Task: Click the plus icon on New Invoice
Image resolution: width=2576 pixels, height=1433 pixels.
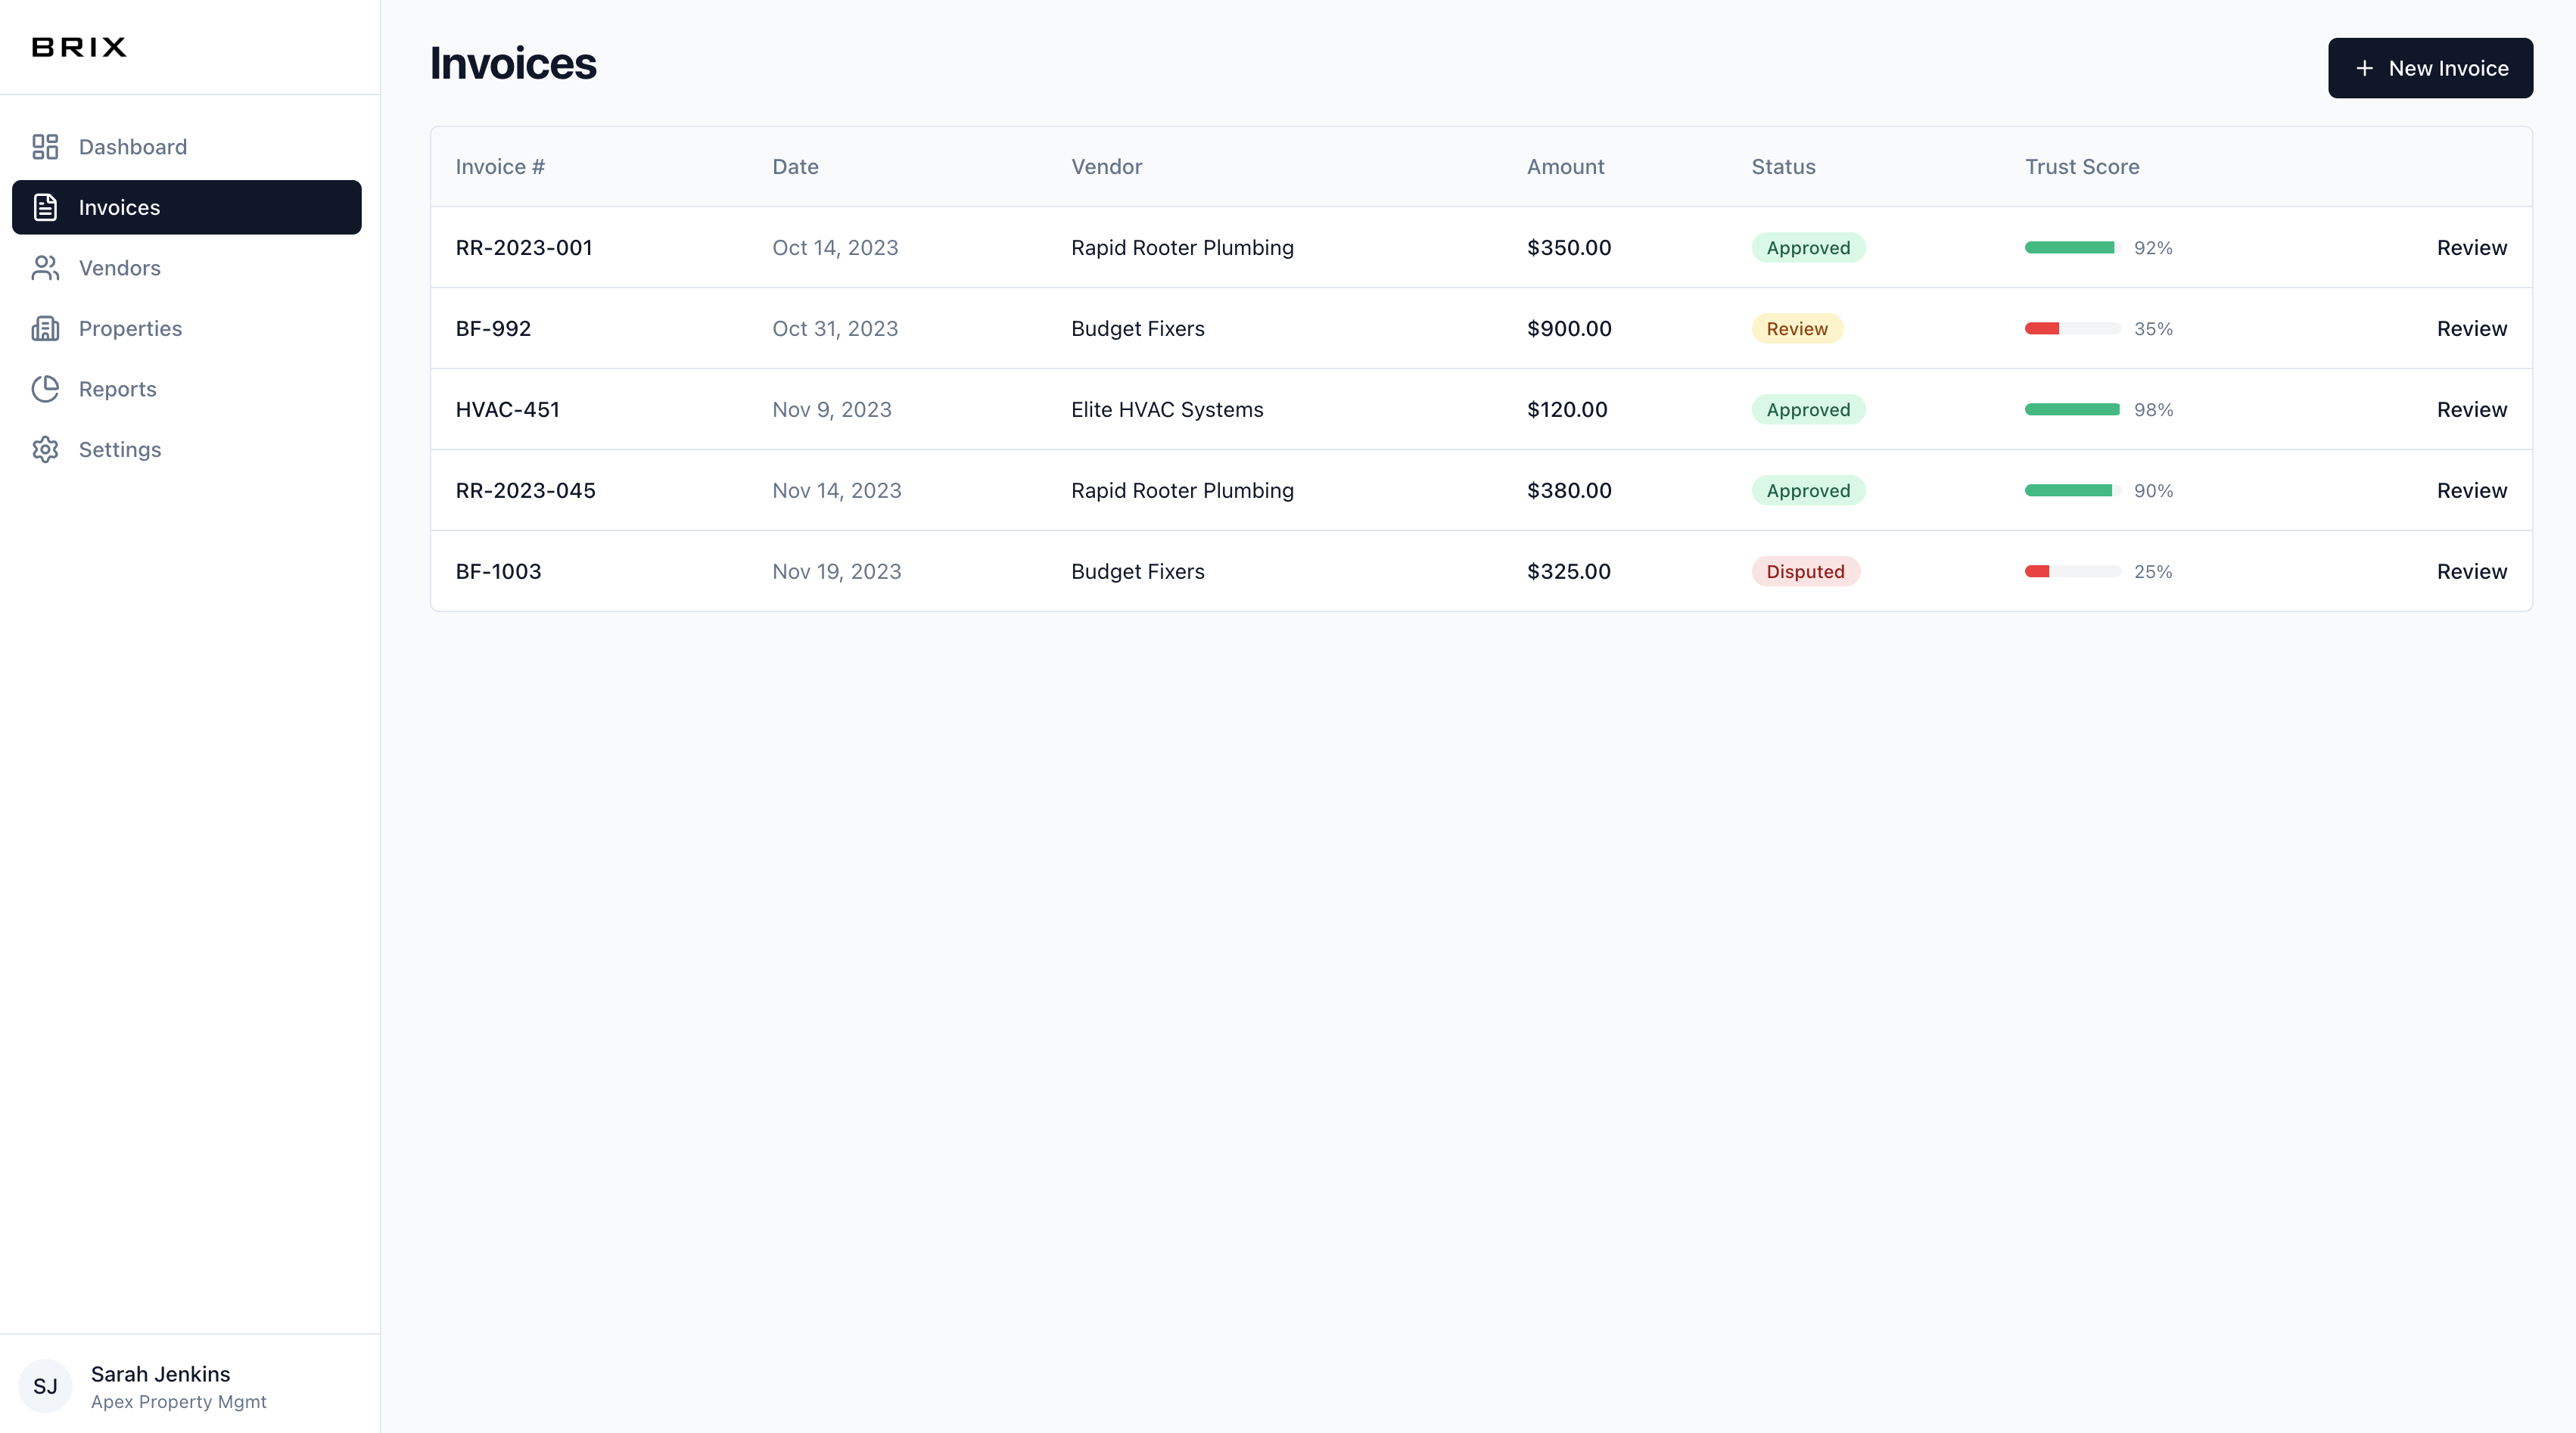Action: [2364, 68]
